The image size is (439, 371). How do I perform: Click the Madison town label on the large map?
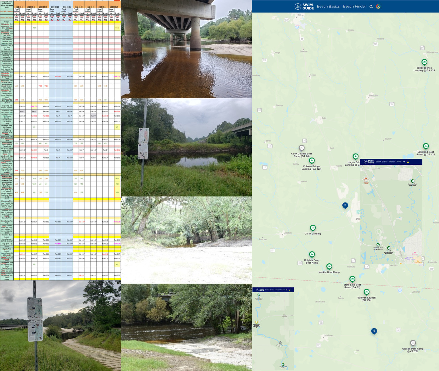[x=329, y=336]
